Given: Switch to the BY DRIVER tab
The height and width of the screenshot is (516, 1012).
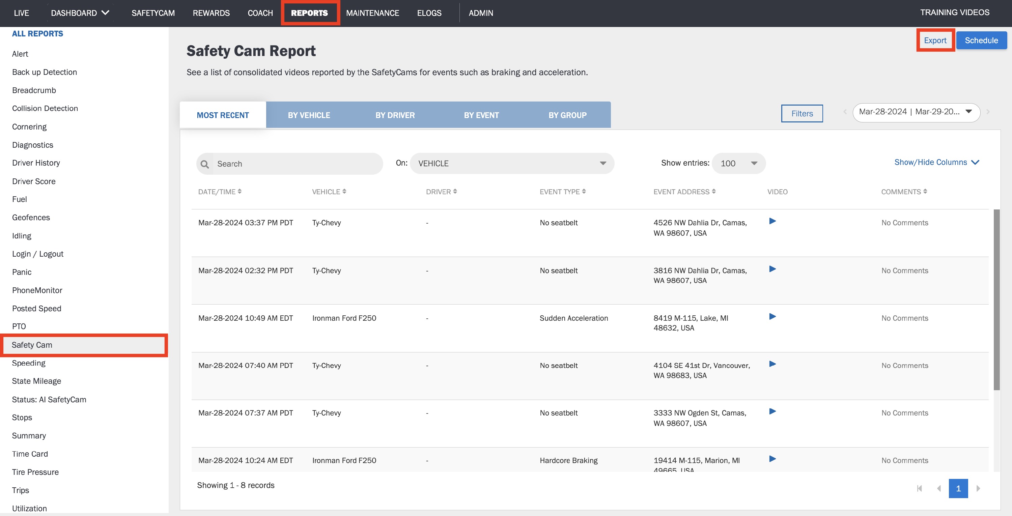Looking at the screenshot, I should pyautogui.click(x=395, y=115).
